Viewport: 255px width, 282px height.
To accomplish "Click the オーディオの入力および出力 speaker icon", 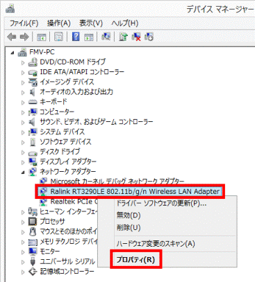I will tap(33, 92).
